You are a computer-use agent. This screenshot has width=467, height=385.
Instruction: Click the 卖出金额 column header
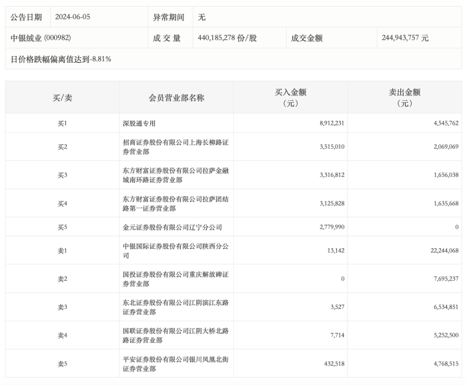point(404,97)
